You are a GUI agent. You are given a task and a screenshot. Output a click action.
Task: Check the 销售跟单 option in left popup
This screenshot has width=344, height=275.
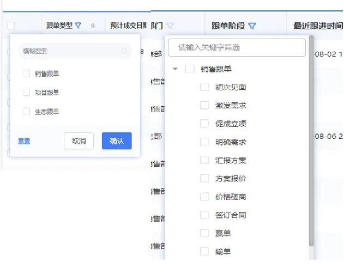pos(26,74)
